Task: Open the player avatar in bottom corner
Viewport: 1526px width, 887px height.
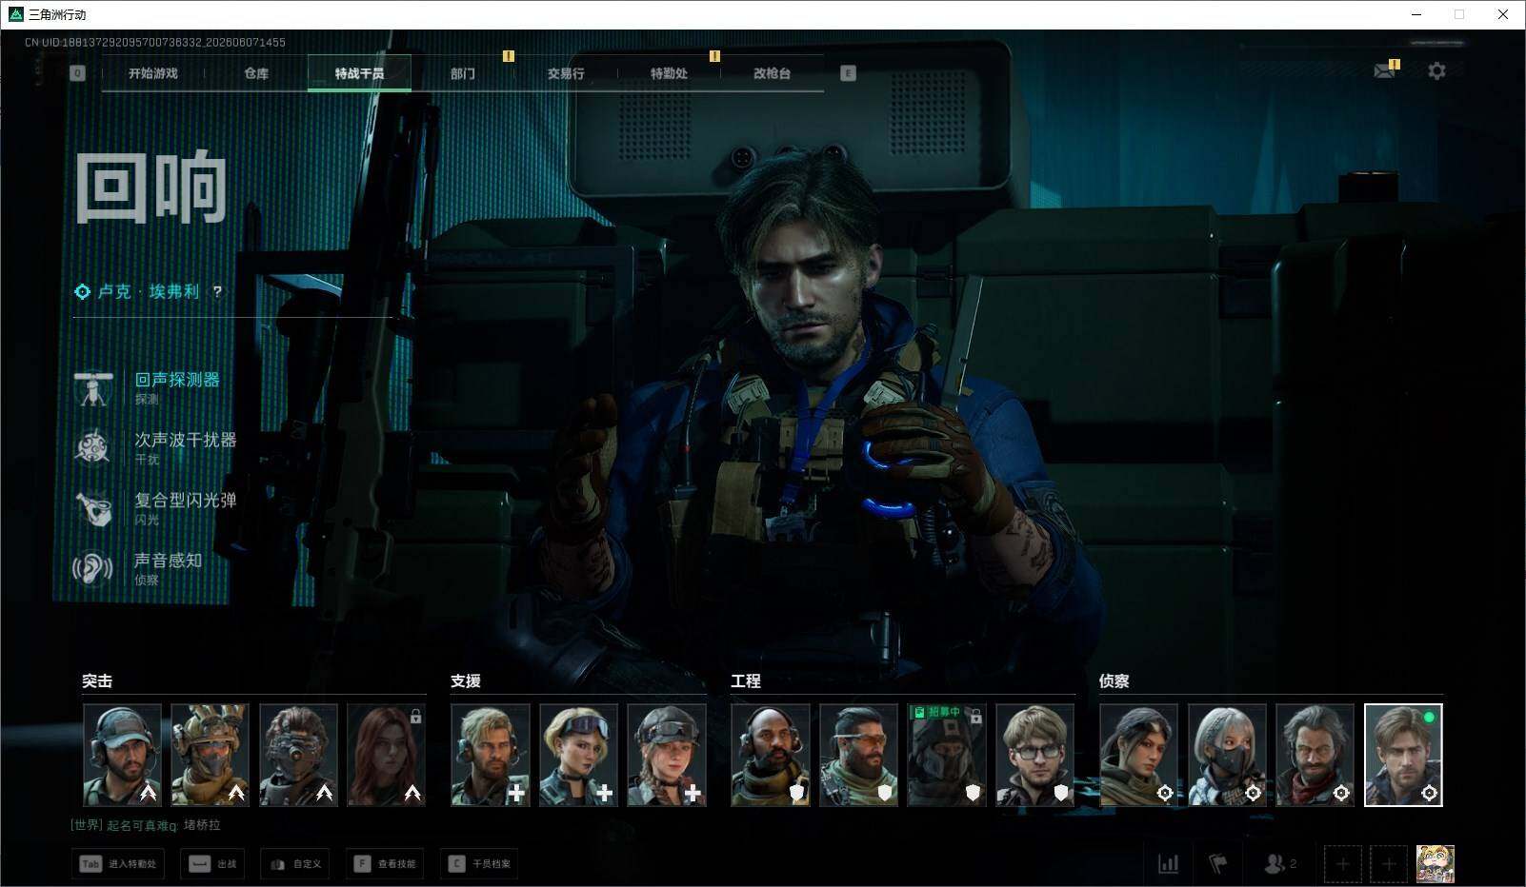Action: click(x=1436, y=864)
